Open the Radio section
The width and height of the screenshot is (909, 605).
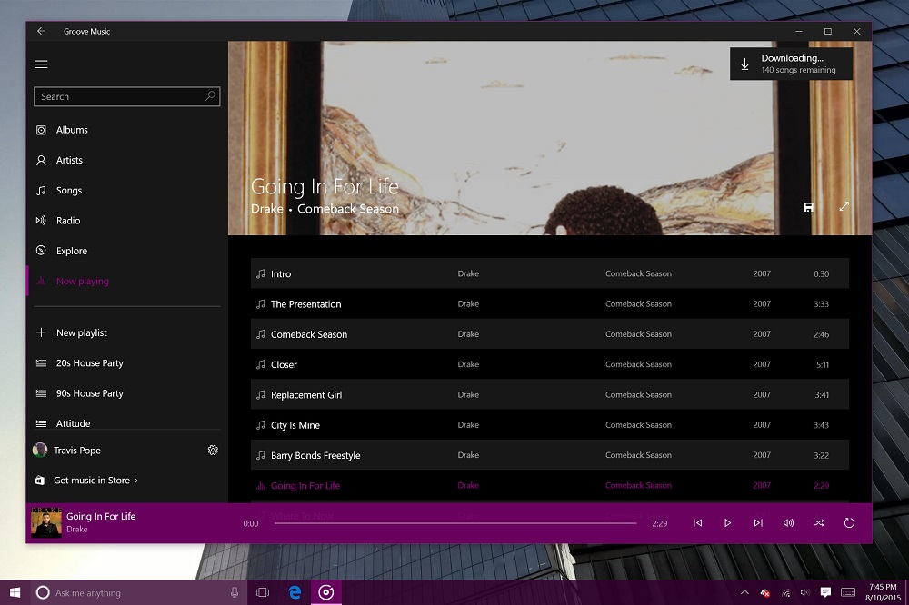pyautogui.click(x=127, y=220)
